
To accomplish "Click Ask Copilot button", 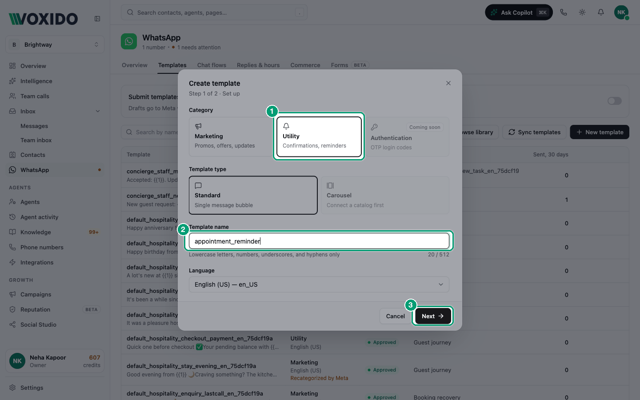I will point(519,12).
